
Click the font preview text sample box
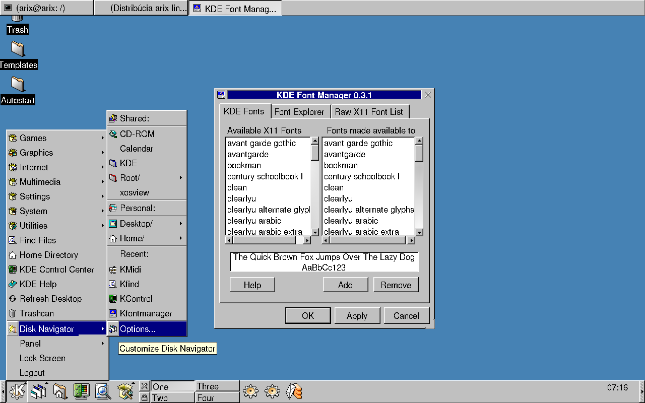coord(324,262)
